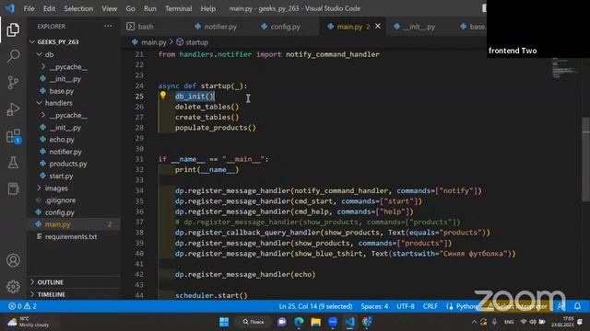Open the Testing flask view
This screenshot has width=590, height=331.
[x=13, y=162]
